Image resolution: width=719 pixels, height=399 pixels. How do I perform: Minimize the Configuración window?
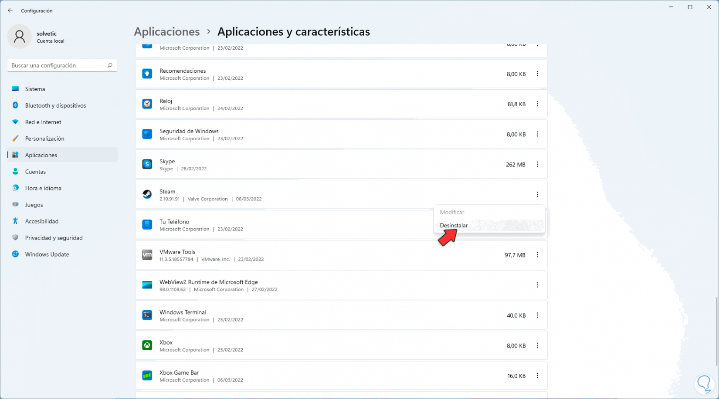tap(671, 7)
